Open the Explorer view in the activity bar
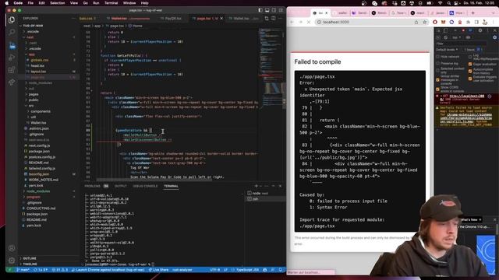The width and height of the screenshot is (499, 280). tap(12, 19)
